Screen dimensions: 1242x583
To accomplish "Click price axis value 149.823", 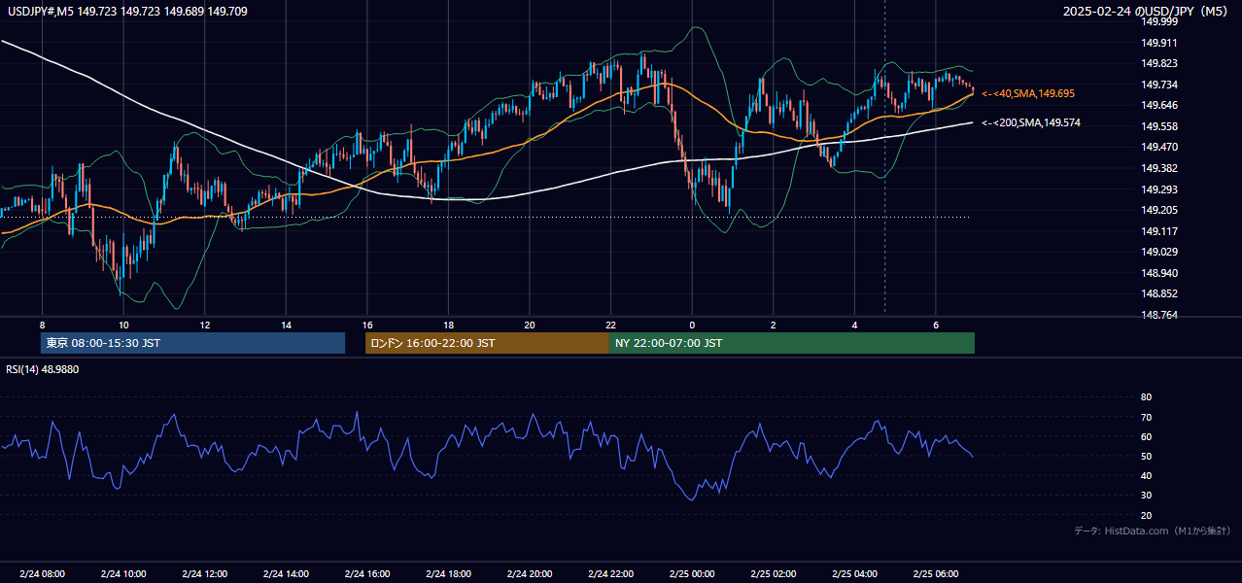I will [1159, 64].
